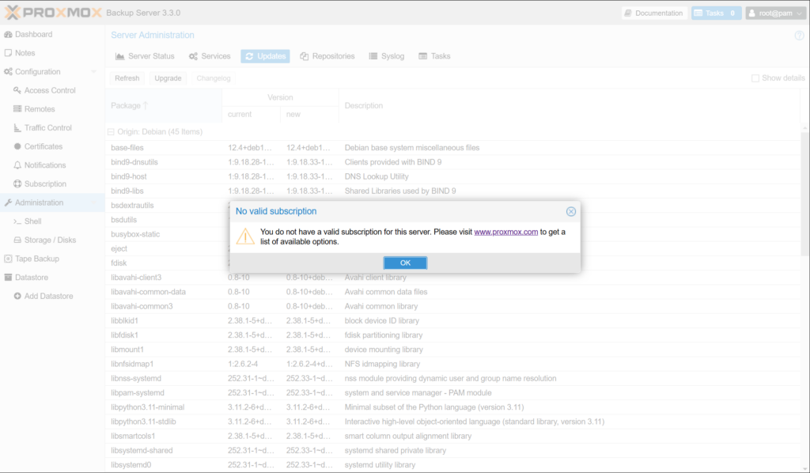This screenshot has width=810, height=473.
Task: Open Notes in the sidebar
Action: click(x=25, y=53)
